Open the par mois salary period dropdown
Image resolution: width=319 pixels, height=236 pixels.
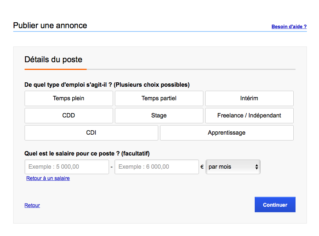click(233, 167)
